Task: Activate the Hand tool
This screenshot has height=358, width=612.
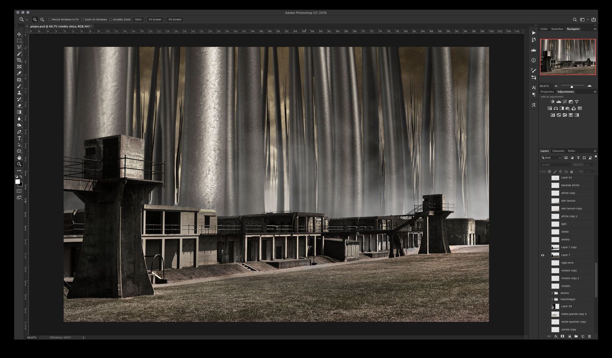Action: coord(19,158)
